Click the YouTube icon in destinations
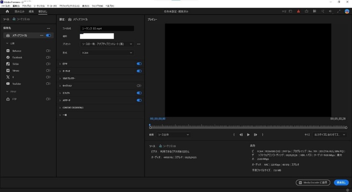This screenshot has width=352, height=192. point(8,83)
